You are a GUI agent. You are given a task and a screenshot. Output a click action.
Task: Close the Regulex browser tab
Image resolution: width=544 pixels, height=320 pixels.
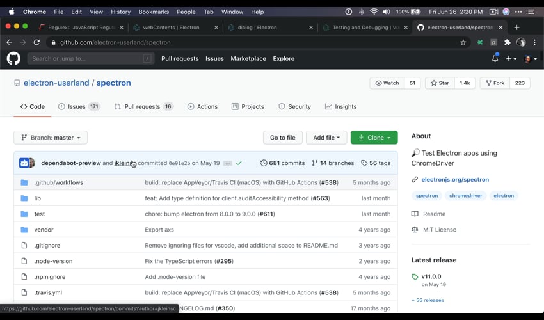[122, 28]
